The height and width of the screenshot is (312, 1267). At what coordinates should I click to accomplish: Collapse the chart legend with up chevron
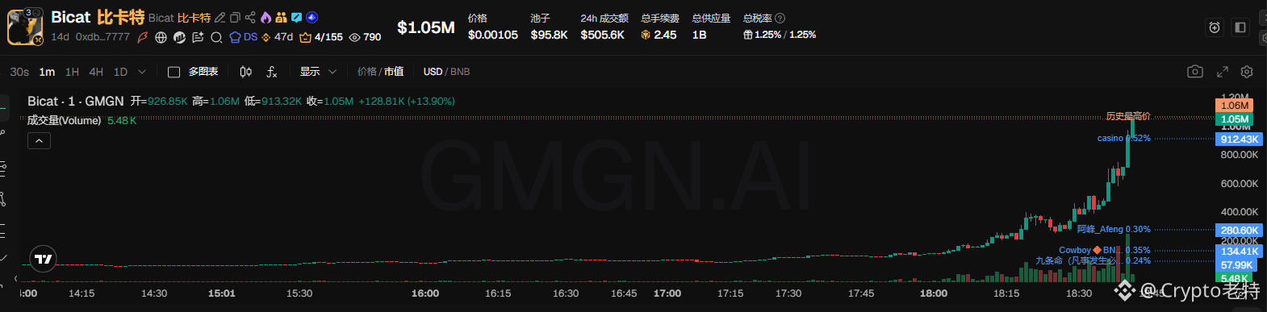point(39,141)
